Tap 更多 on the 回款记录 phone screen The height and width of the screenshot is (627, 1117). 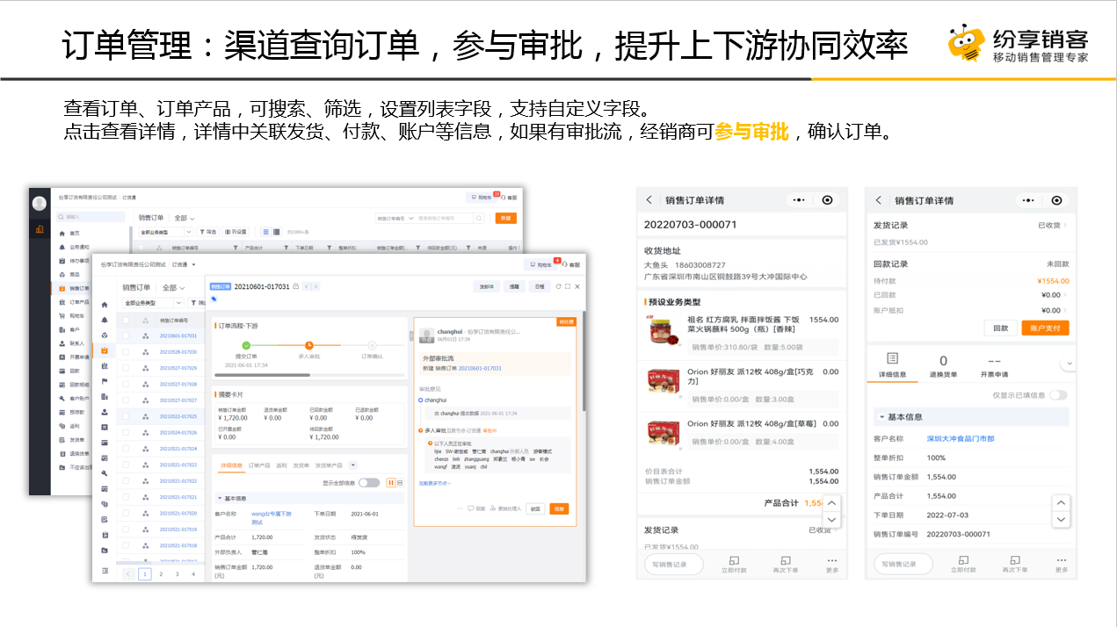tap(1062, 564)
